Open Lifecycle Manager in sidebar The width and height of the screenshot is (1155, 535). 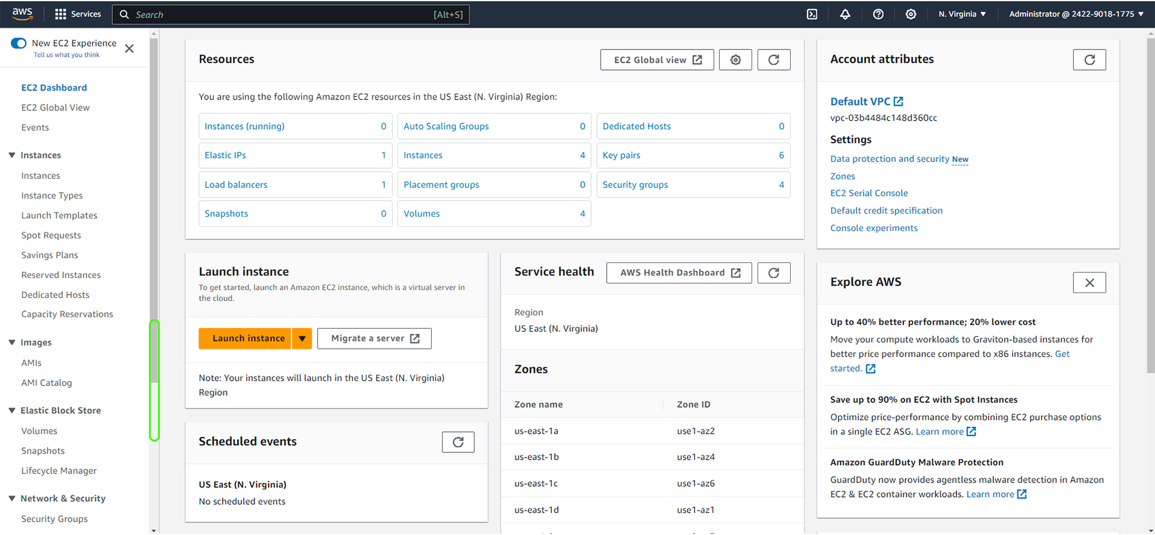point(59,471)
